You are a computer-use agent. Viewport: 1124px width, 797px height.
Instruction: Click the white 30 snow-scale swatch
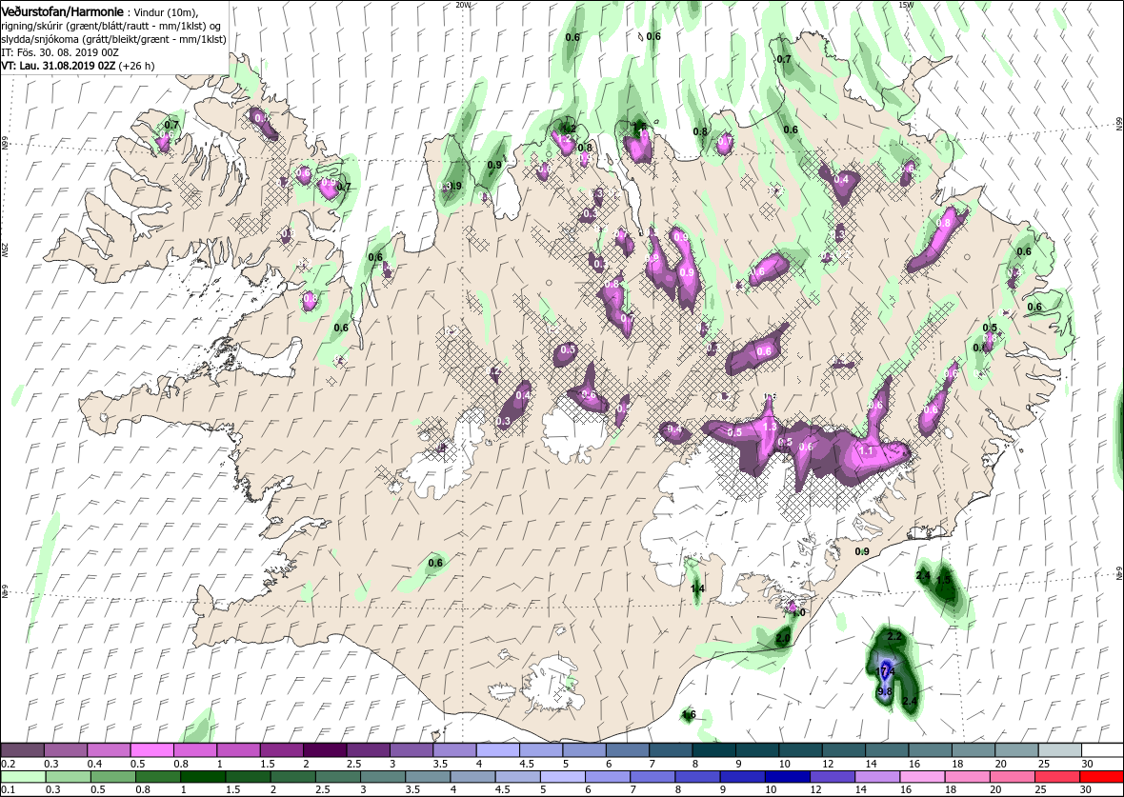[x=1102, y=749]
